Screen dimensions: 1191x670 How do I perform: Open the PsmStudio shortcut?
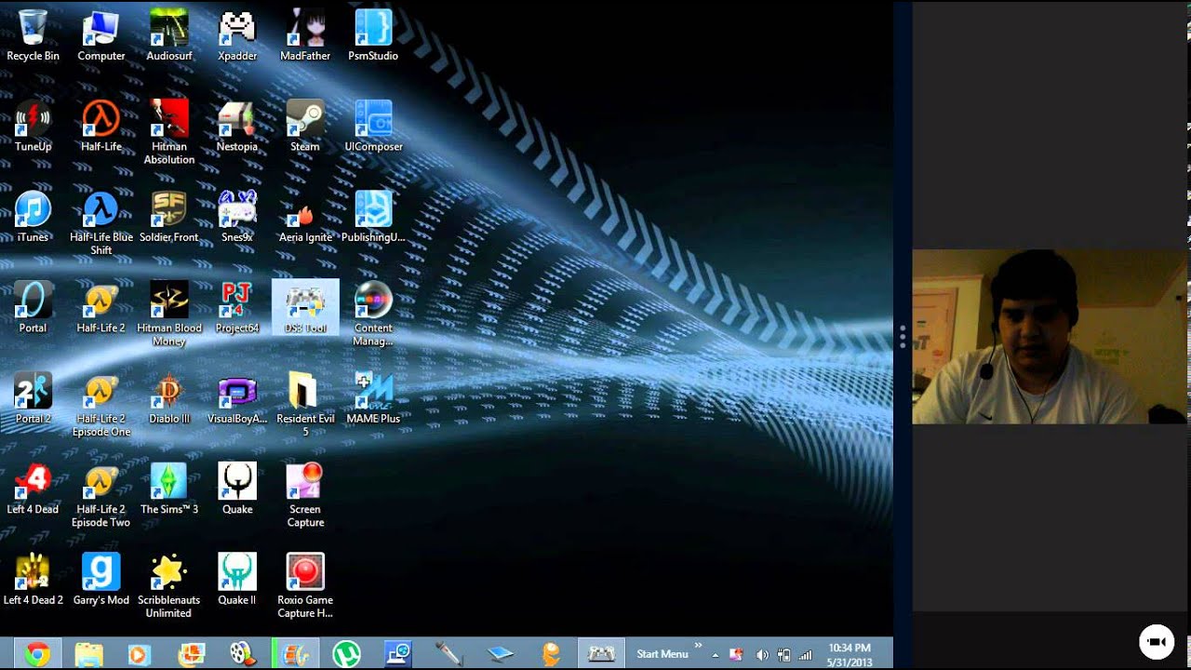point(373,36)
